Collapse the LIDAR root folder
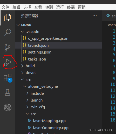116x134 pixels. [x=18, y=25]
